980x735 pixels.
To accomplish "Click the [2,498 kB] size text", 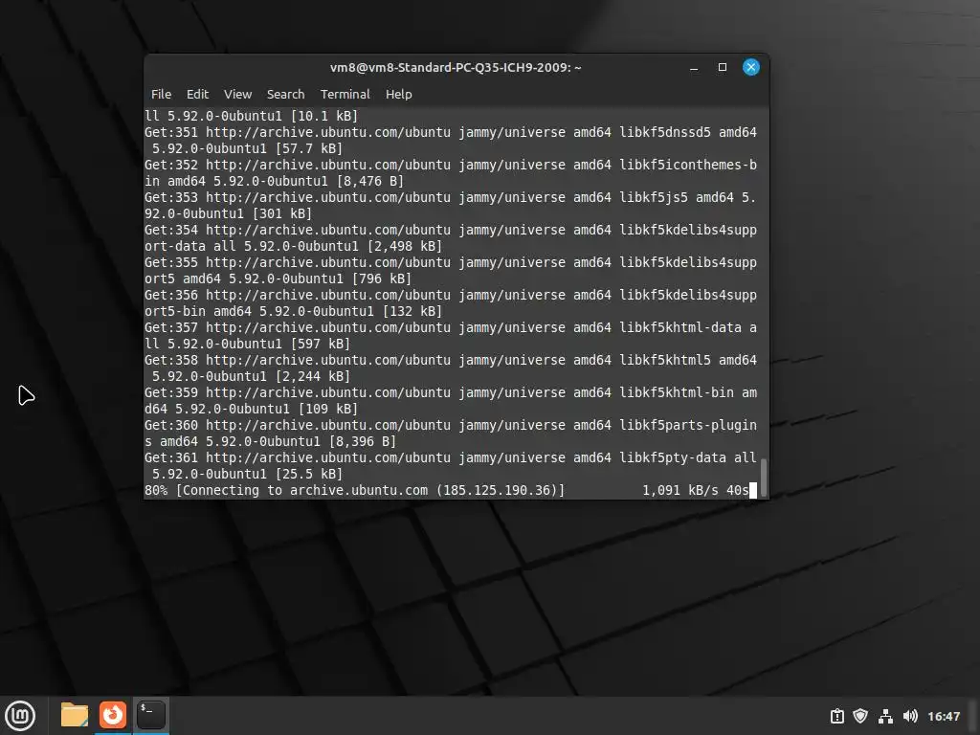I will (405, 246).
